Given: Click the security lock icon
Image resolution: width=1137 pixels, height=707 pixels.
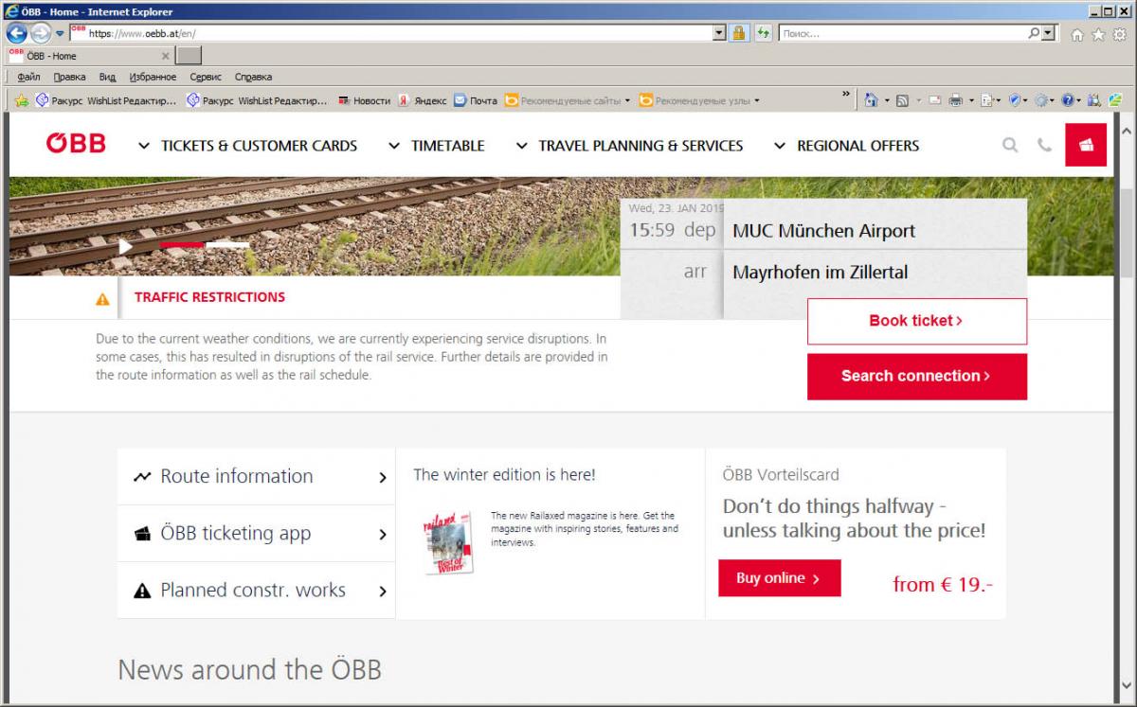Looking at the screenshot, I should point(739,33).
